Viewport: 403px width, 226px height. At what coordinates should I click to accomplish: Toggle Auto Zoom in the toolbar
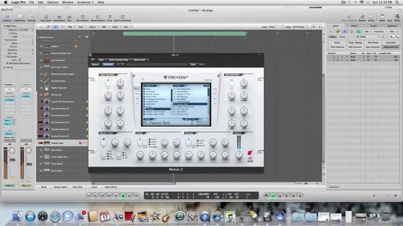pyautogui.click(x=46, y=18)
